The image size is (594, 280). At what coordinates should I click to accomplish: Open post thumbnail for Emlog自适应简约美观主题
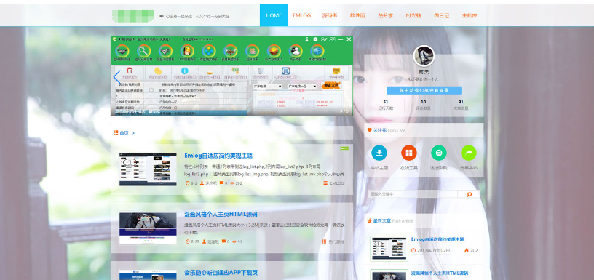point(148,169)
